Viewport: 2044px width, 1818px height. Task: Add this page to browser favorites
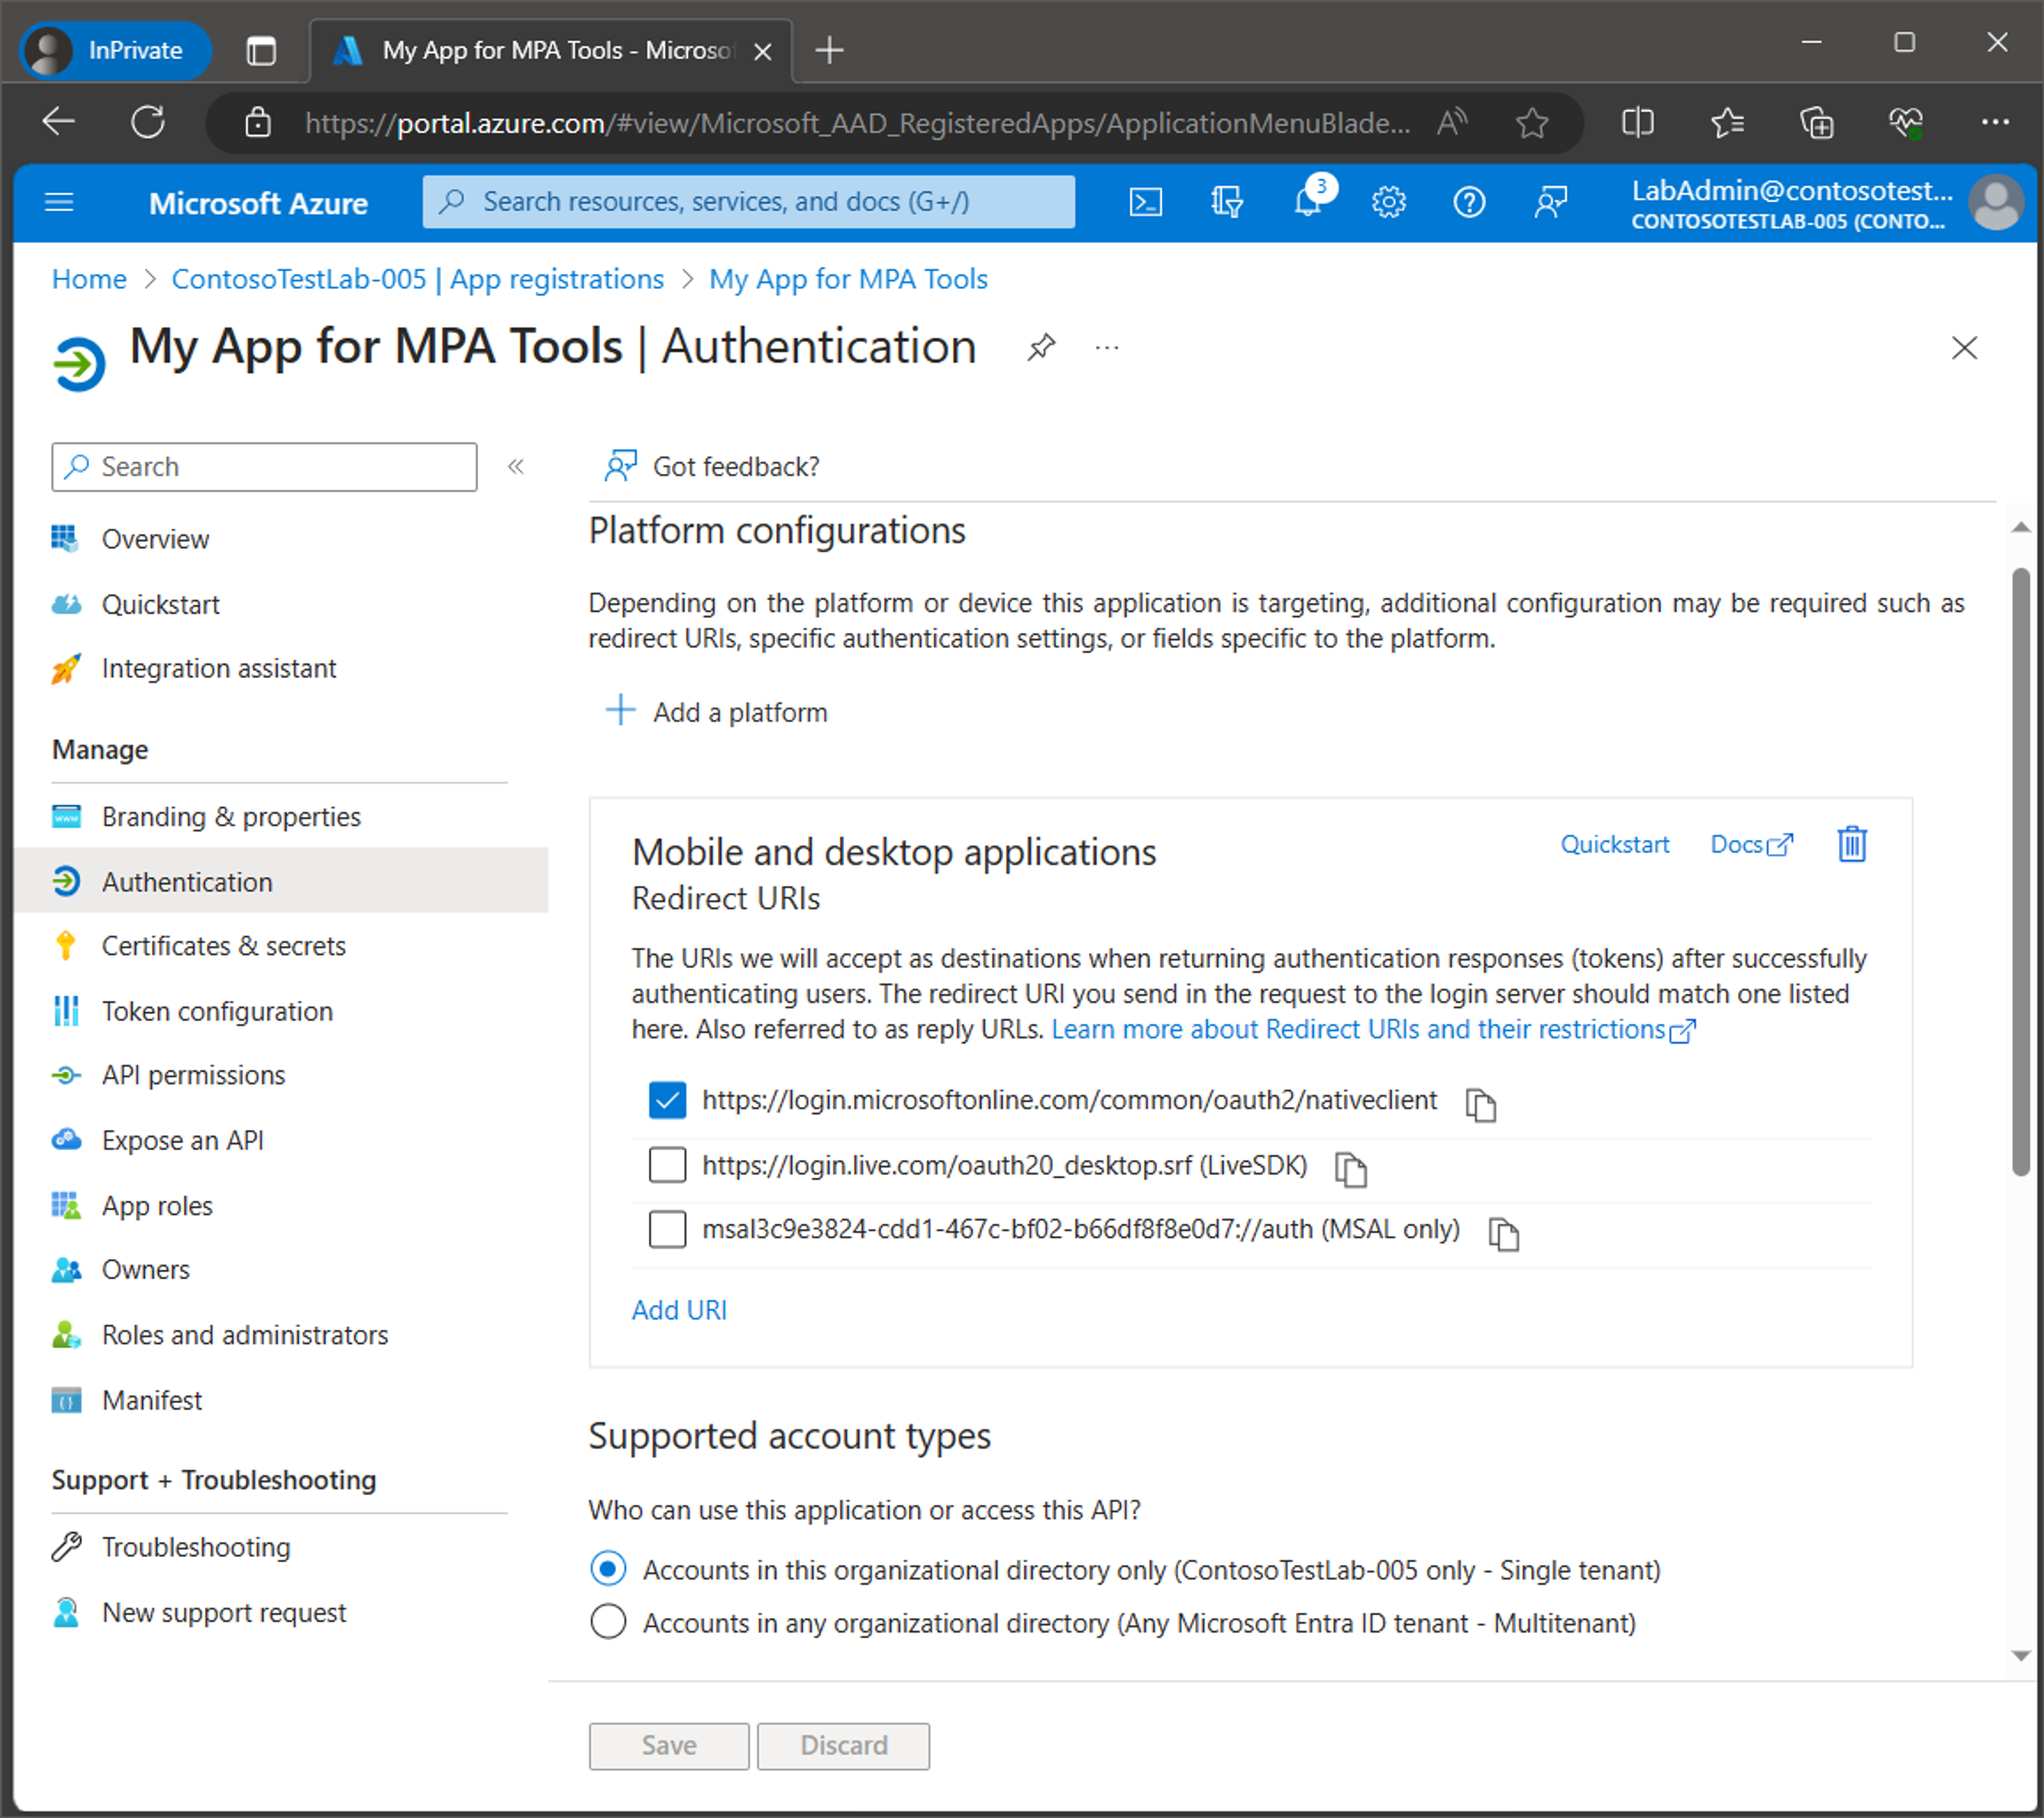pos(1531,123)
